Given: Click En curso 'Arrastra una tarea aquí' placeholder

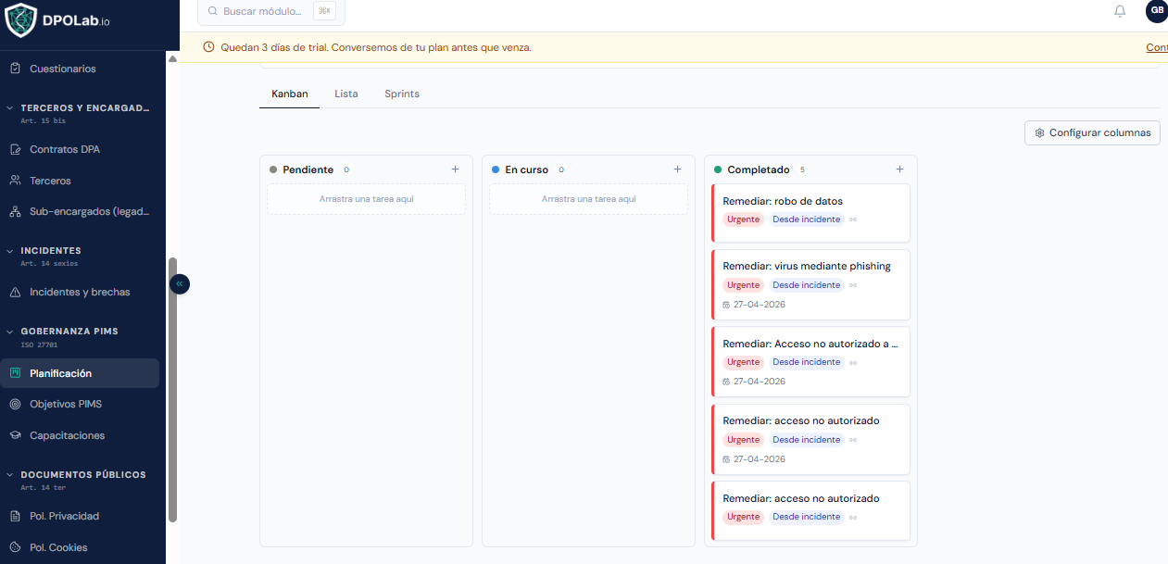Looking at the screenshot, I should [589, 199].
